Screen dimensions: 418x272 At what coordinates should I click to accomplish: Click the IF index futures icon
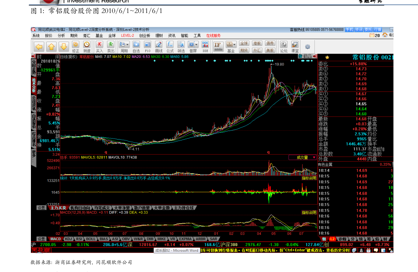218,47
